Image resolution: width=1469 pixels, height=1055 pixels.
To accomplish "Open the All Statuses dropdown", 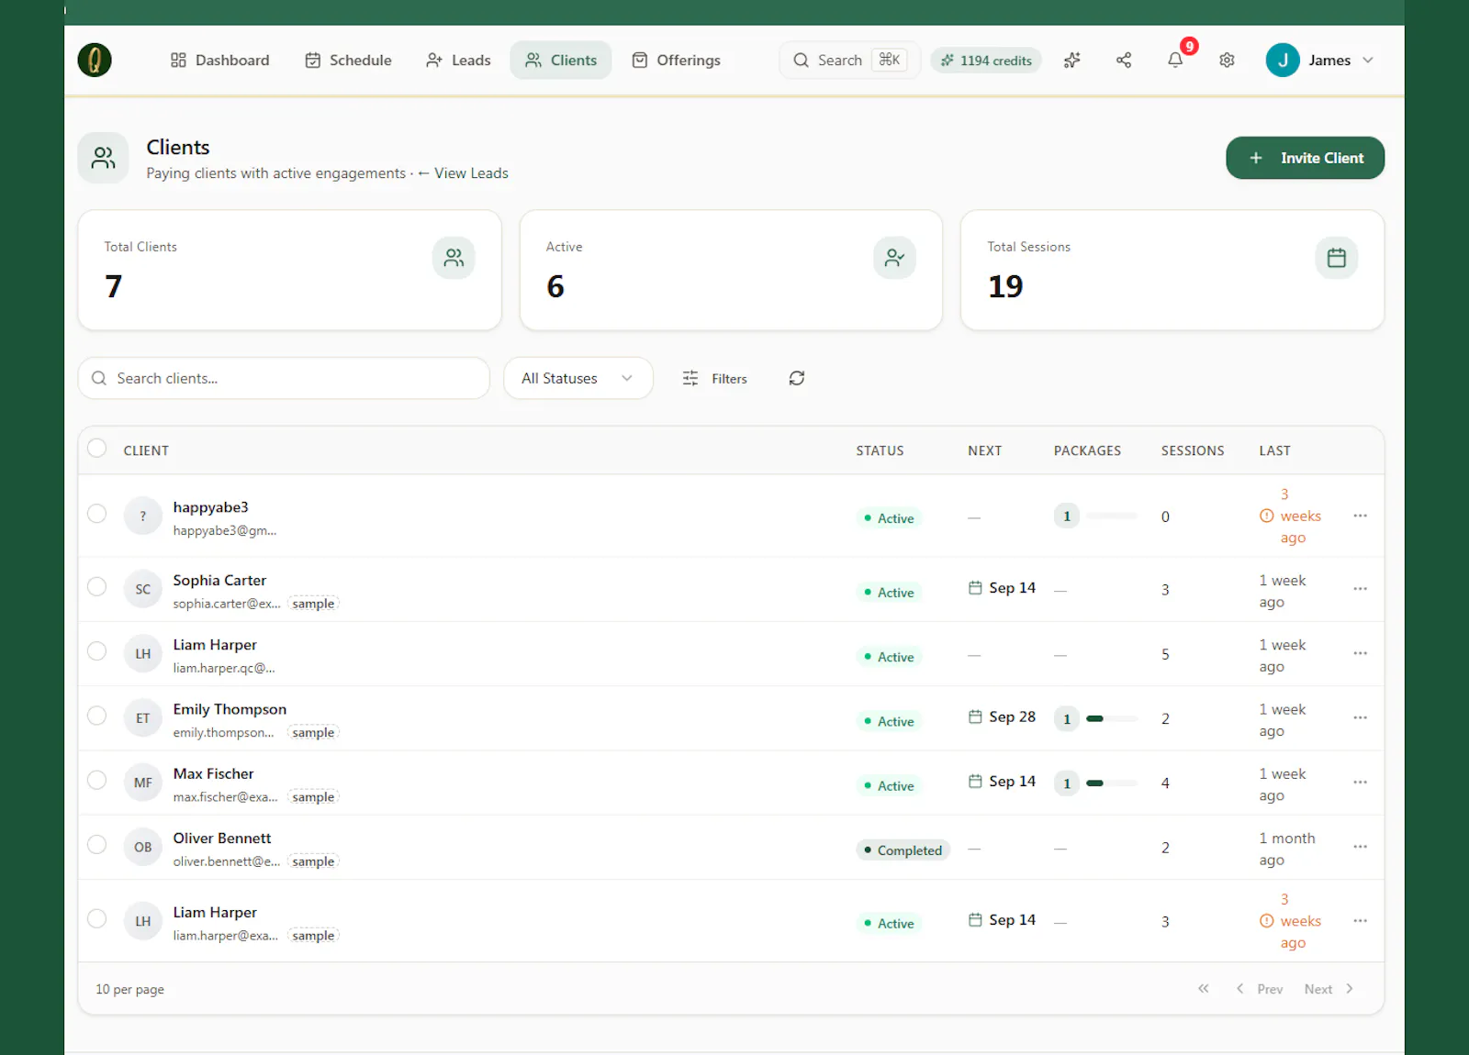I will (578, 378).
